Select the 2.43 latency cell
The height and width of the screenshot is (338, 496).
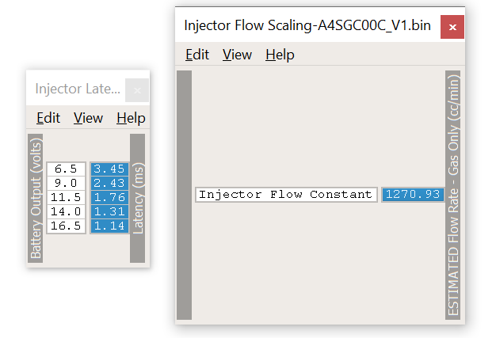(109, 184)
